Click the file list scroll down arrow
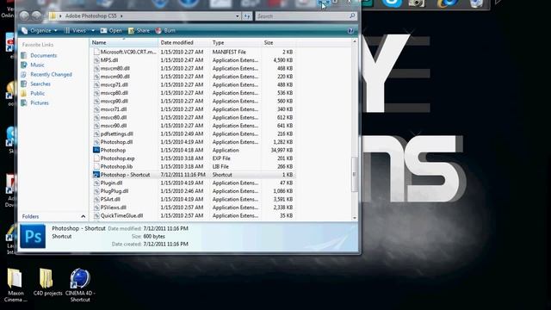551x310 pixels. click(354, 218)
